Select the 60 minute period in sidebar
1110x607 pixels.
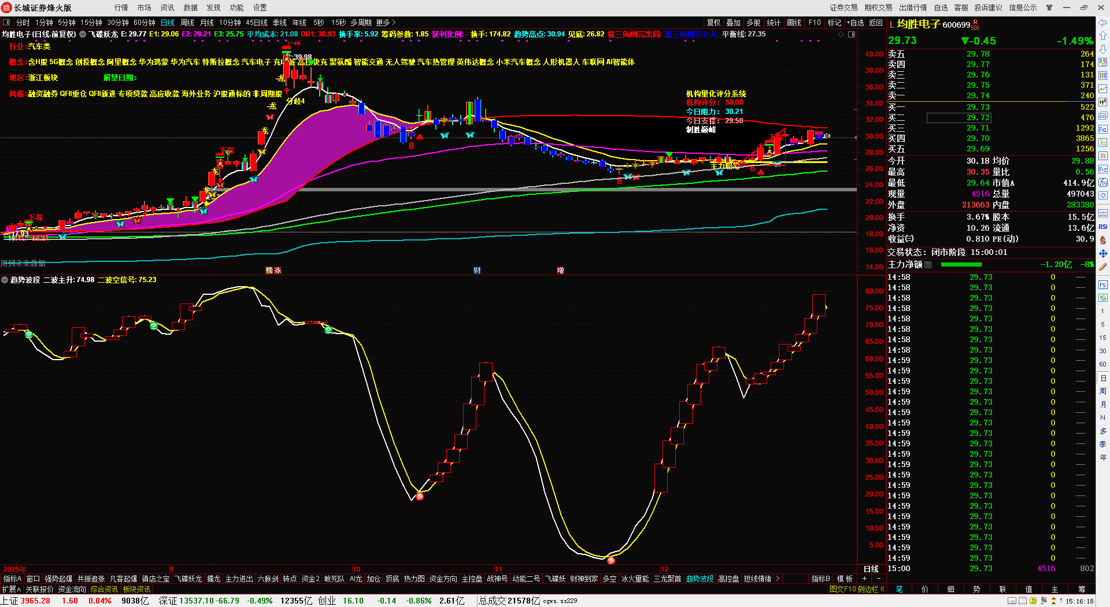(1103, 364)
